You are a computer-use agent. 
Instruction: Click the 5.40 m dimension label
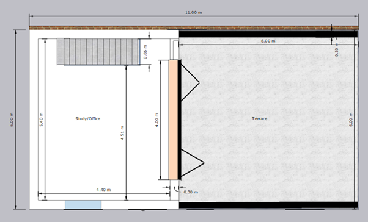click(42, 120)
